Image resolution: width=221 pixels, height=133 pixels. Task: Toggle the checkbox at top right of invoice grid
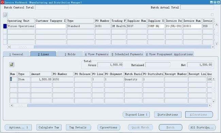click(x=212, y=15)
